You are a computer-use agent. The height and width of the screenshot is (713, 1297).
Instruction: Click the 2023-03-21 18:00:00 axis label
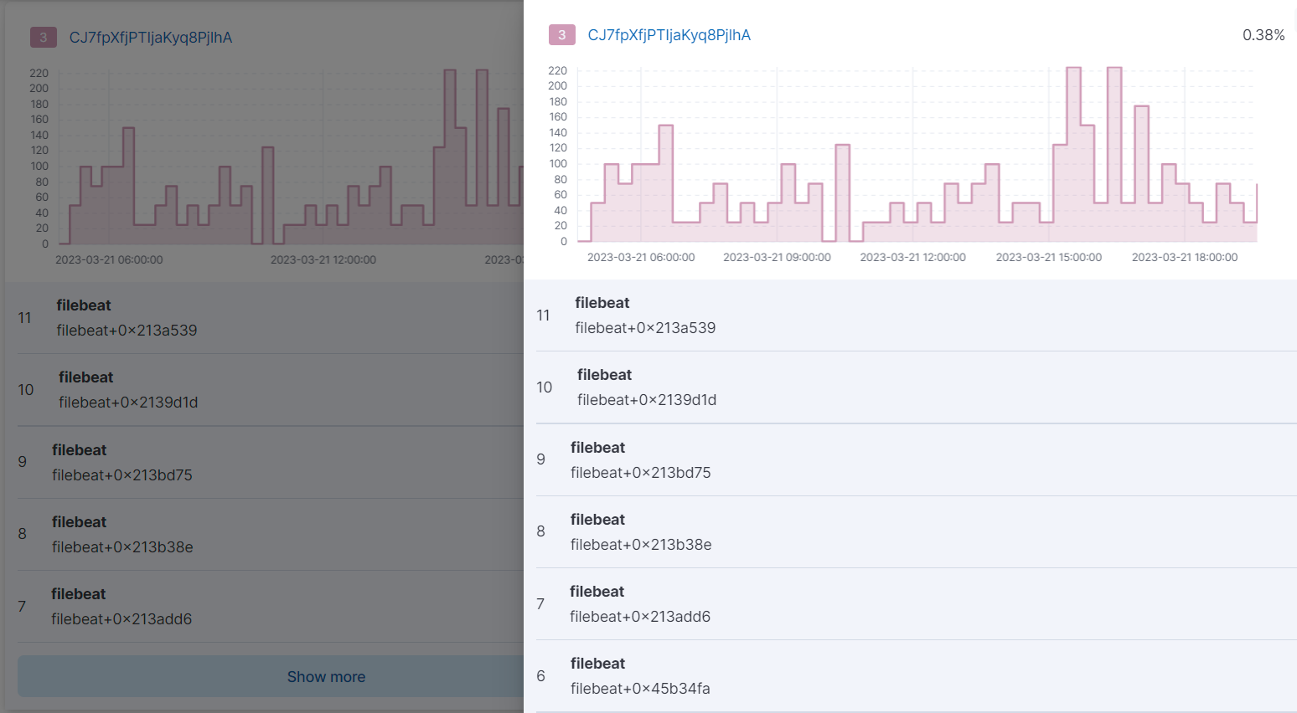click(1185, 257)
